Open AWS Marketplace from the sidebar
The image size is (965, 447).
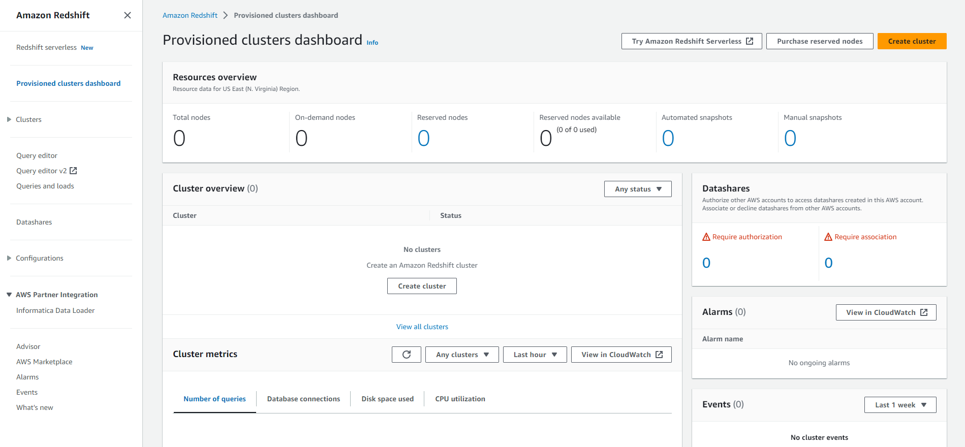pyautogui.click(x=44, y=362)
